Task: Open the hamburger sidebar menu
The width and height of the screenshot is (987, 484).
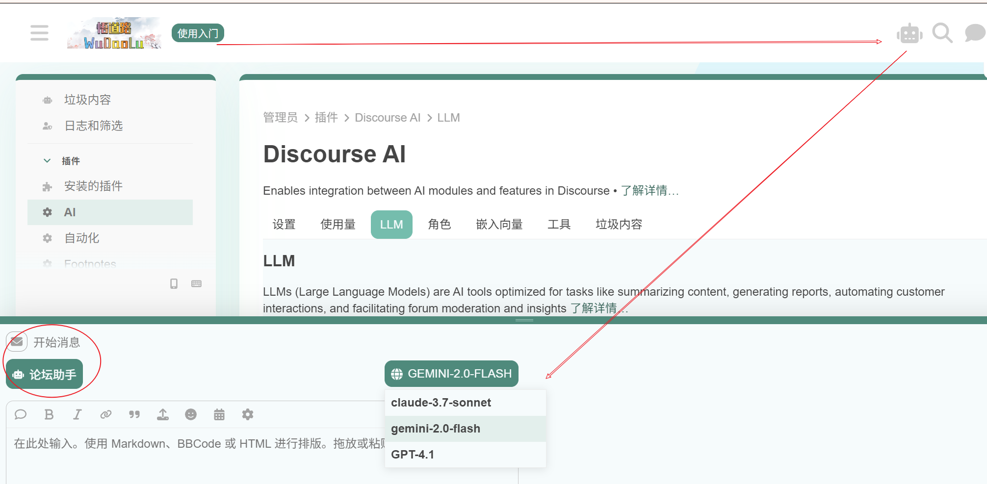Action: tap(39, 33)
